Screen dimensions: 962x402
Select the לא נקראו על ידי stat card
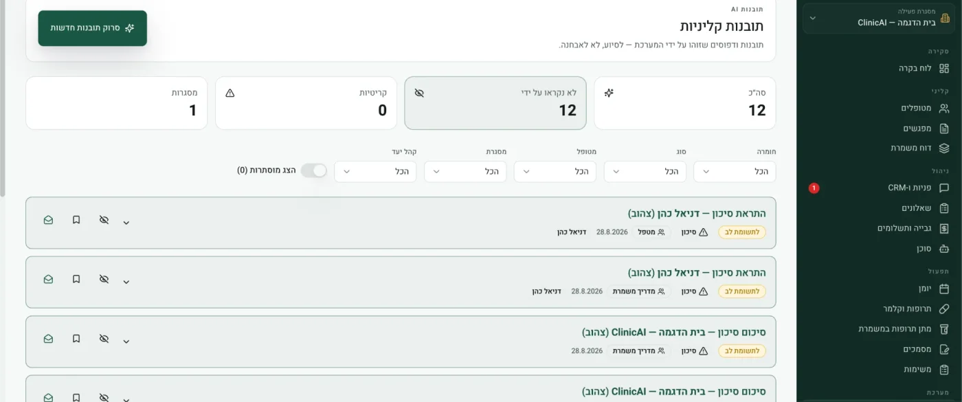point(495,103)
